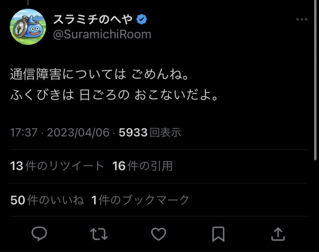The height and width of the screenshot is (252, 319).
Task: Open the Slime profile avatar
Action: coord(28,27)
